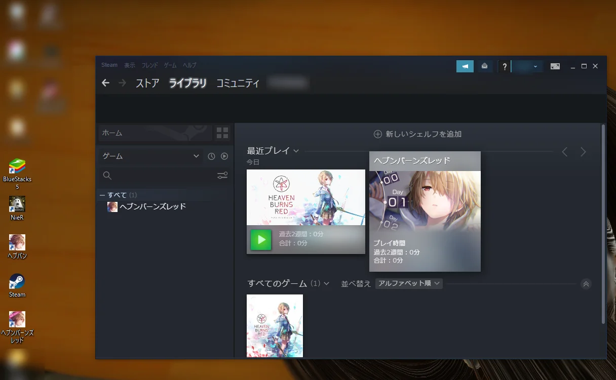Toggle the grid collection view icon

tap(222, 133)
